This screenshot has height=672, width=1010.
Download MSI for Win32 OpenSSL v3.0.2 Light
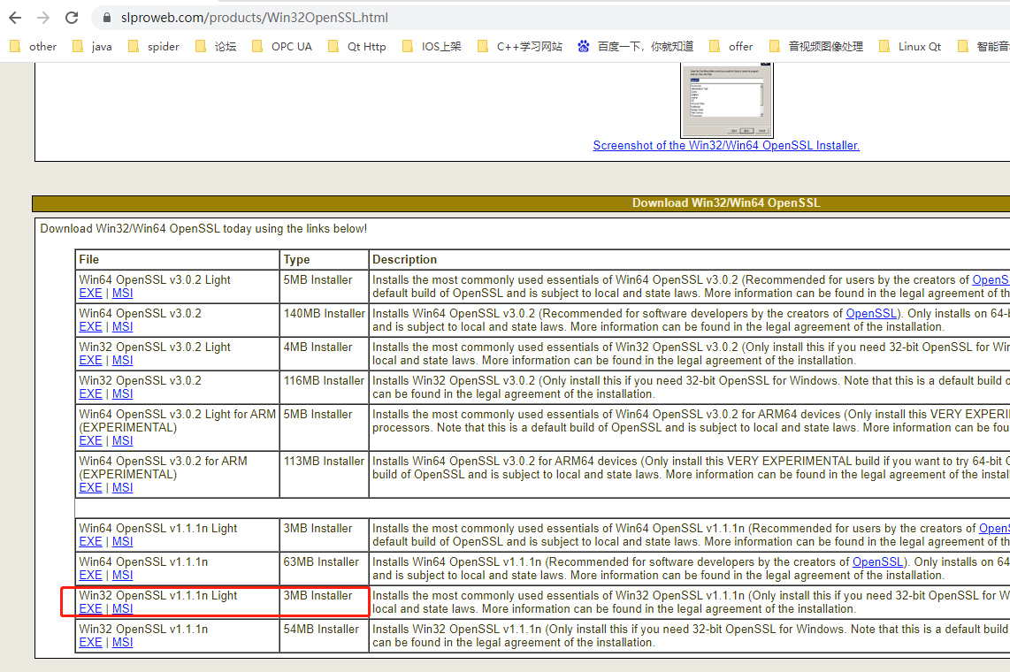click(122, 361)
